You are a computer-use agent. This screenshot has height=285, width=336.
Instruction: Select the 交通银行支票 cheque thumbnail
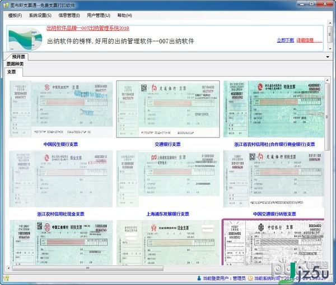pos(168,109)
